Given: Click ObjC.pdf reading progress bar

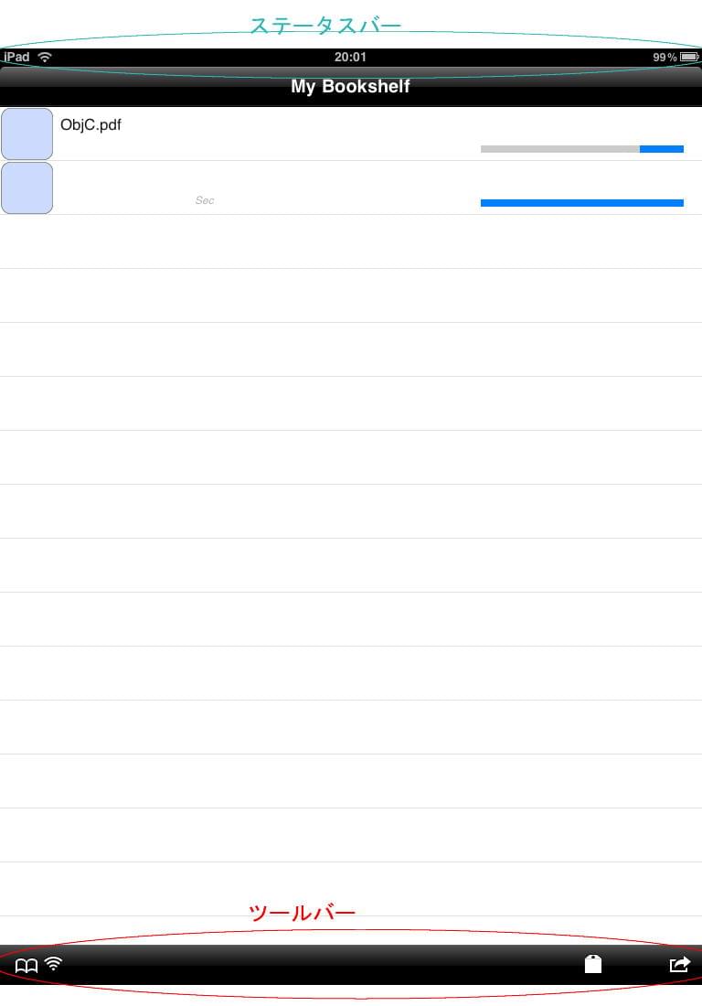Looking at the screenshot, I should [x=582, y=149].
